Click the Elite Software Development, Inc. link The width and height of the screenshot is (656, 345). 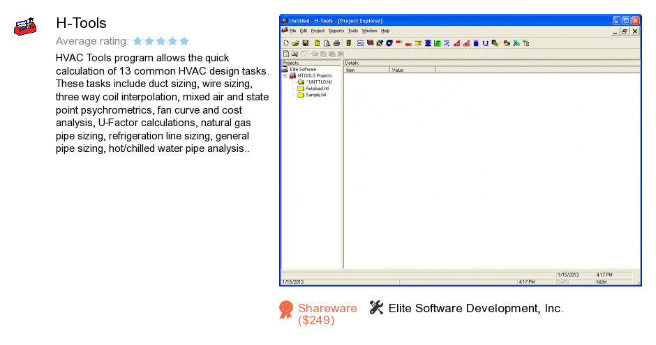(x=476, y=308)
